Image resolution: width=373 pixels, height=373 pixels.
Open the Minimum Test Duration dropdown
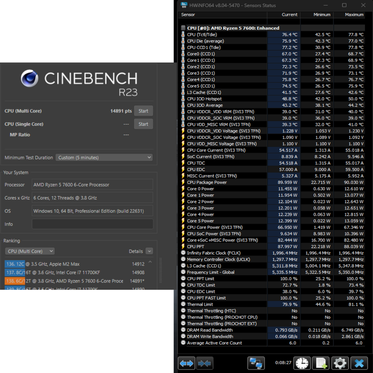[x=104, y=158]
